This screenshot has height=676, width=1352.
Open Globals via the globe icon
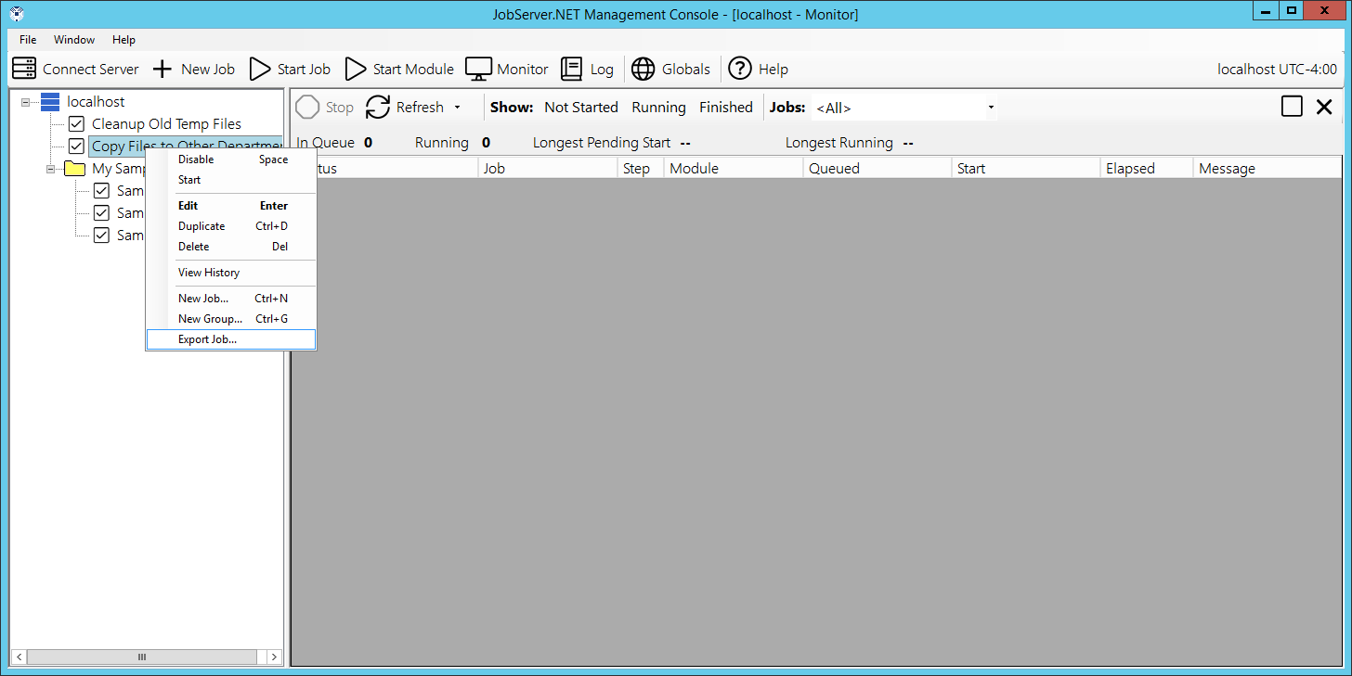[643, 69]
